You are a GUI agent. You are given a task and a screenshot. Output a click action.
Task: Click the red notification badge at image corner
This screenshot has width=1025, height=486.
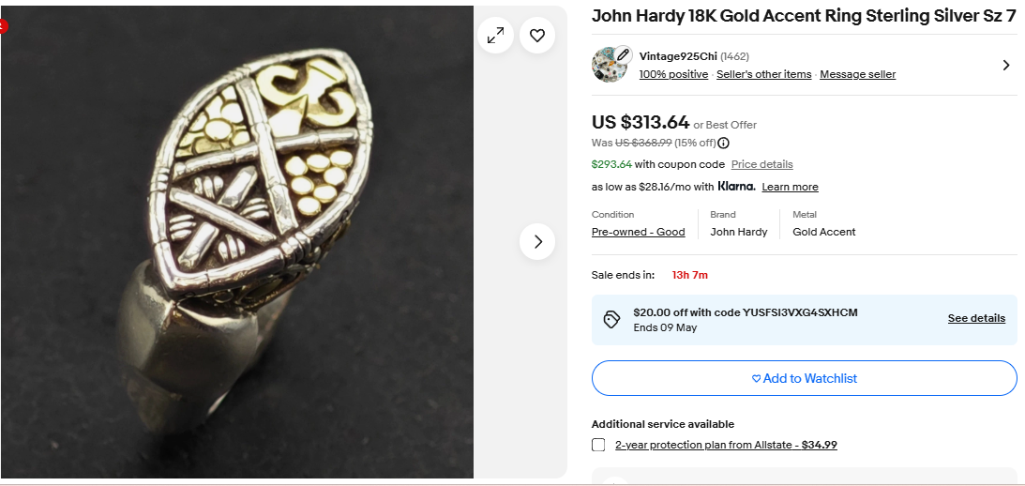3,26
